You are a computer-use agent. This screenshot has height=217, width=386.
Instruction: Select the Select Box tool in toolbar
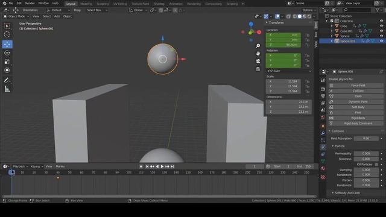[x=7, y=26]
